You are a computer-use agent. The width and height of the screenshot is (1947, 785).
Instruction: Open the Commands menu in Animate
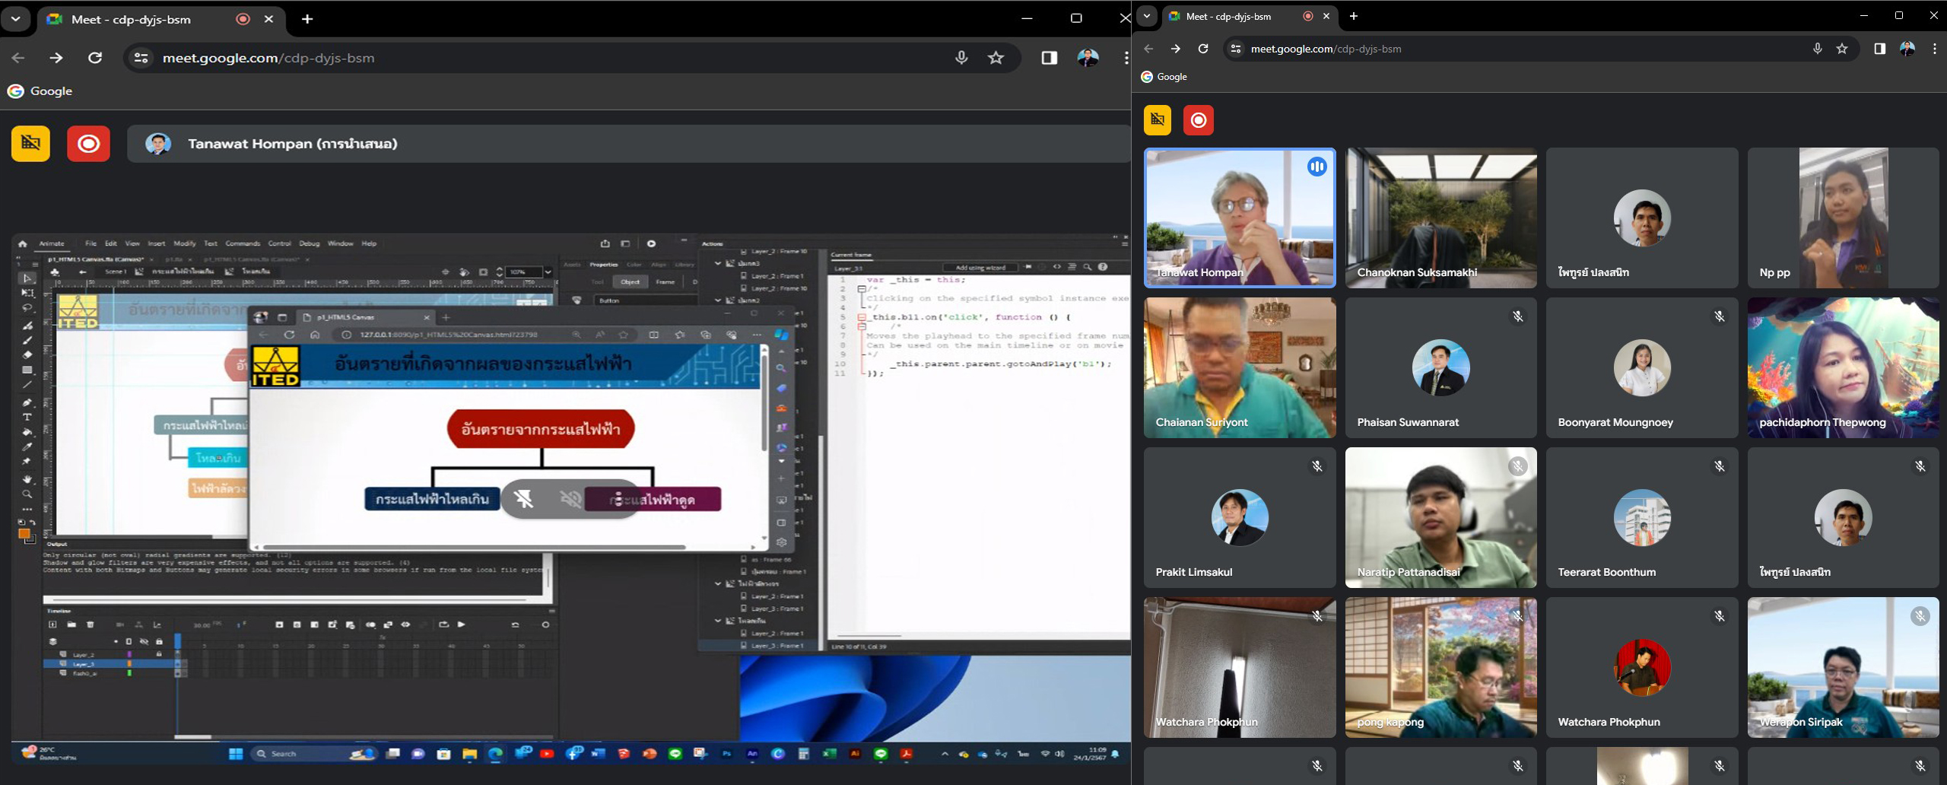coord(243,243)
